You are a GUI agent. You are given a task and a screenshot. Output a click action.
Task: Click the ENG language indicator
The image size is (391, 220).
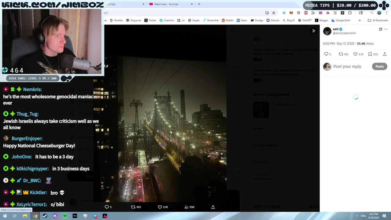tap(364, 216)
